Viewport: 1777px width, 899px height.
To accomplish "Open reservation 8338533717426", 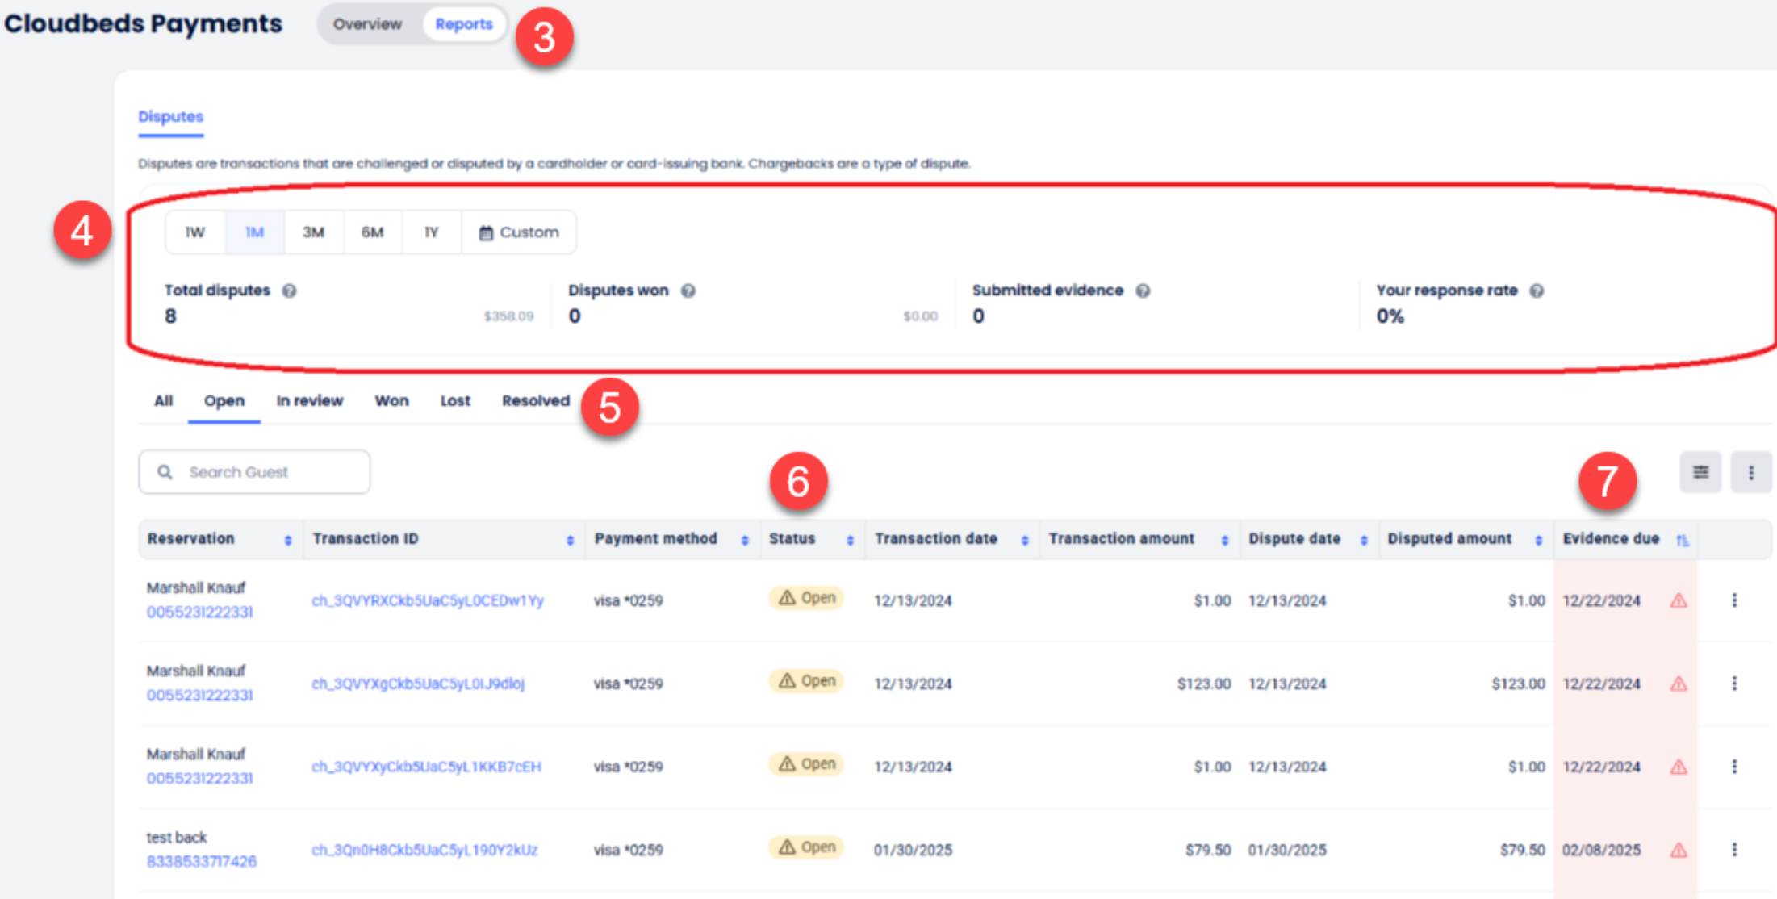I will [x=202, y=862].
